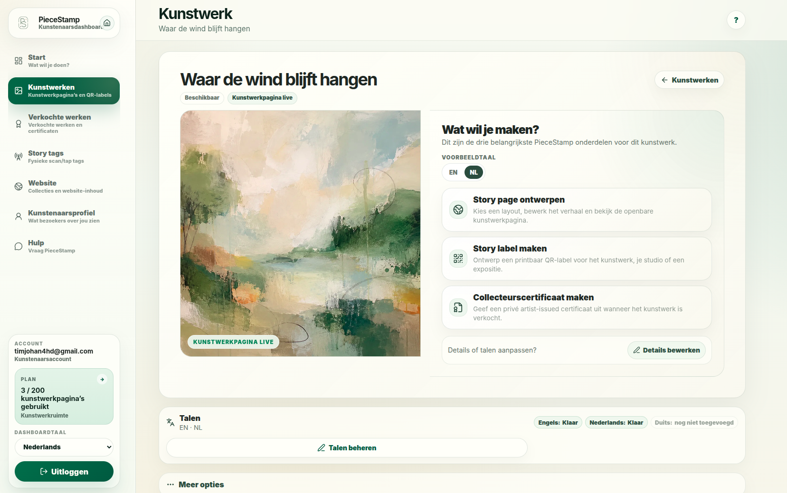Switch preview language to NL
The image size is (787, 493).
474,172
